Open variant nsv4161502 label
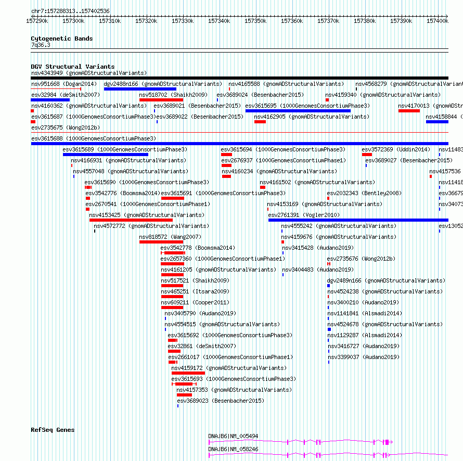Screen dimensions: 463x461 (x=317, y=182)
